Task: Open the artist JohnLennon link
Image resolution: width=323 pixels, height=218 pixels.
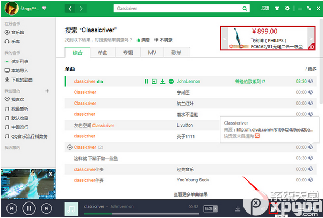Action: click(188, 81)
